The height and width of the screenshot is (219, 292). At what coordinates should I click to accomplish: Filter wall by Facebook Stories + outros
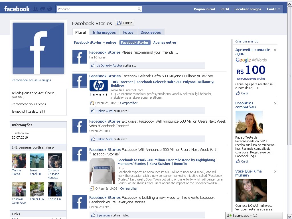click(95, 42)
